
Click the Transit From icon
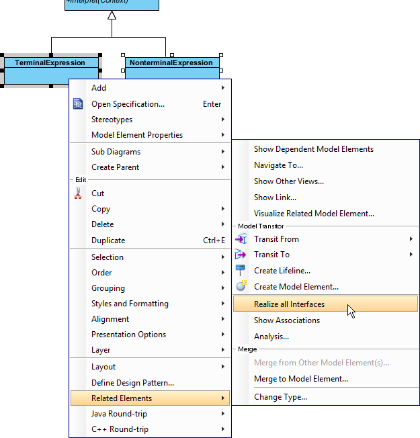click(x=241, y=239)
